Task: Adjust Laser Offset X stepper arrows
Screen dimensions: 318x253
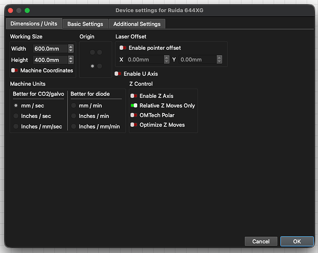Action: pos(167,60)
